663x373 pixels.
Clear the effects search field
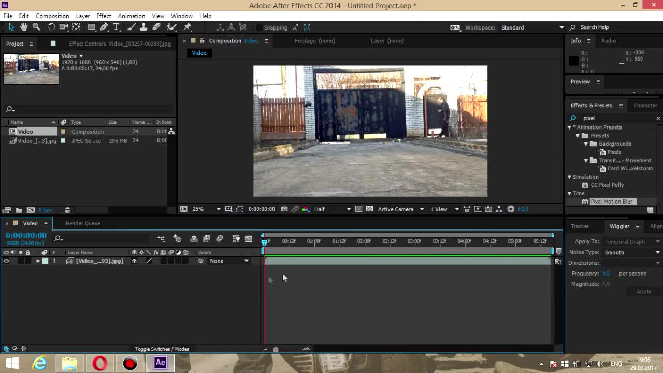658,118
